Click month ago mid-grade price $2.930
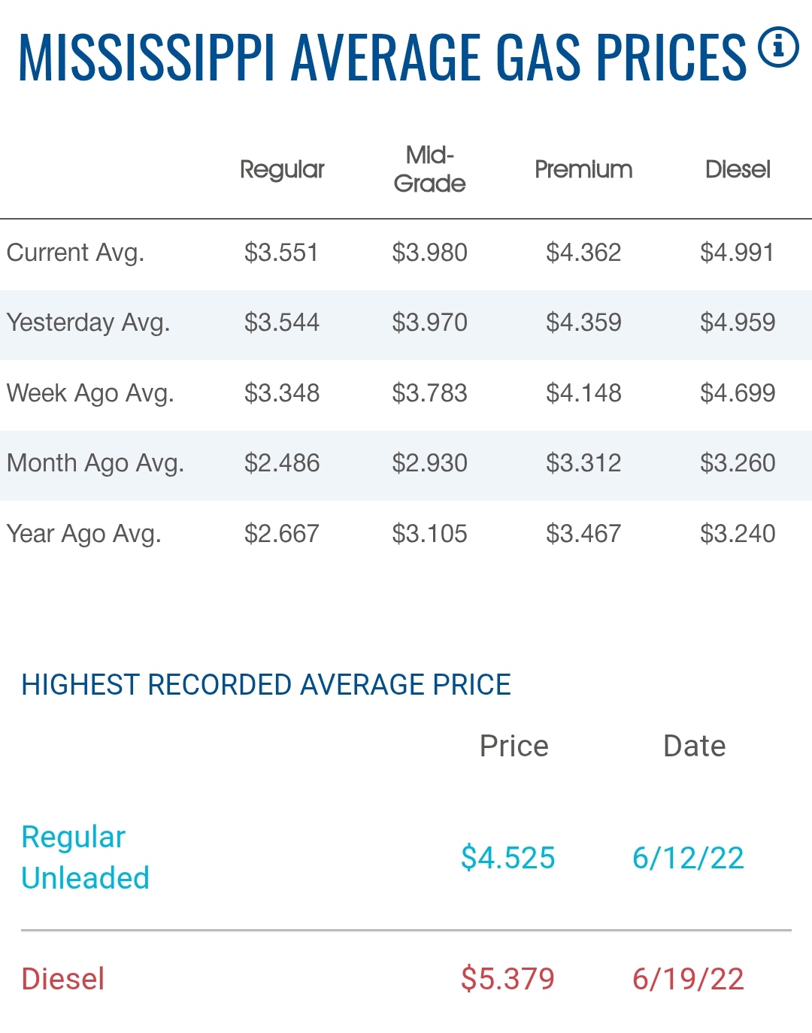Viewport: 812px width, 1033px height. (x=429, y=463)
